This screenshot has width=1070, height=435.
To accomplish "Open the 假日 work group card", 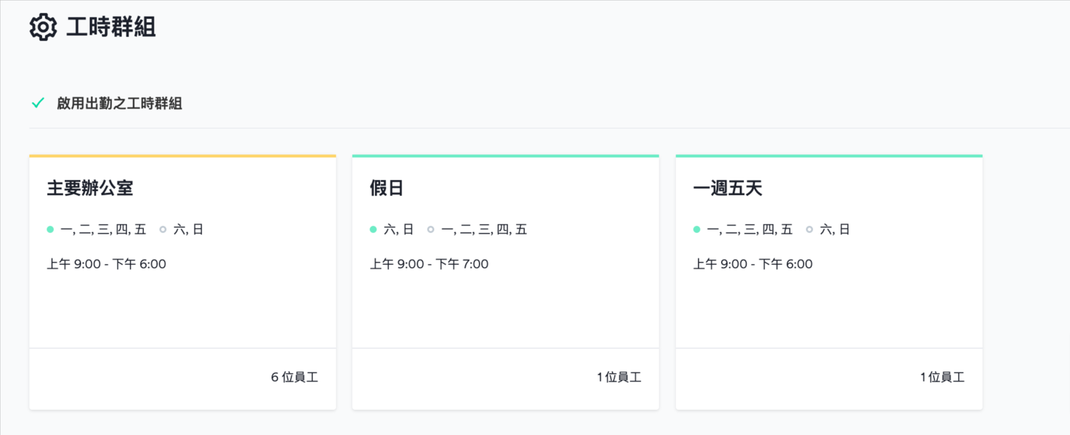I will [x=505, y=282].
